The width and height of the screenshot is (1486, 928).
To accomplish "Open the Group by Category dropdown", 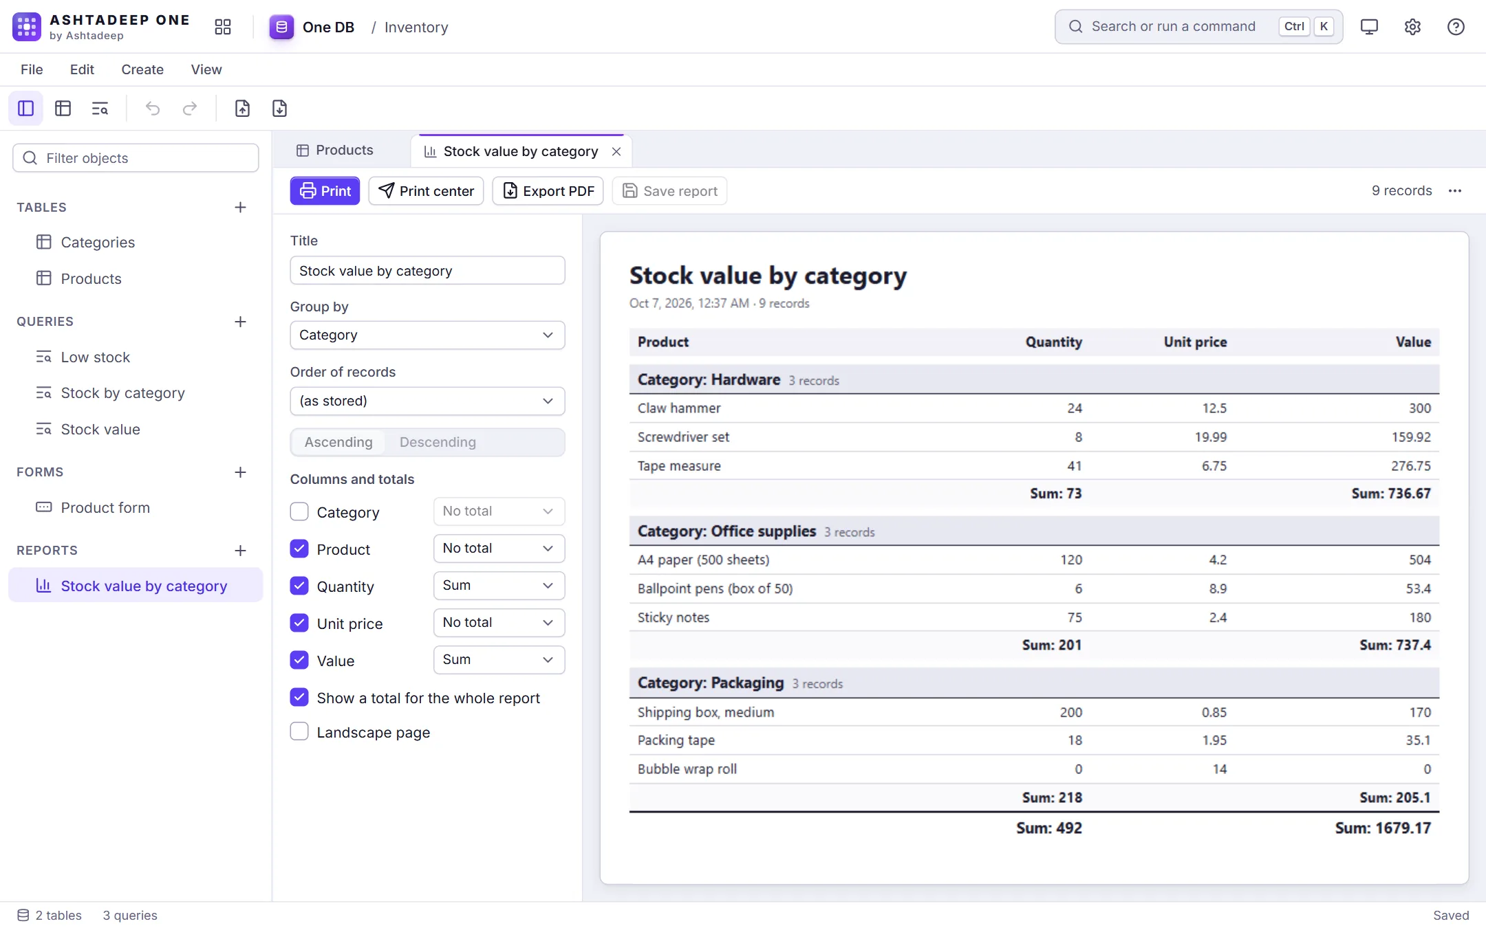I will (x=427, y=335).
